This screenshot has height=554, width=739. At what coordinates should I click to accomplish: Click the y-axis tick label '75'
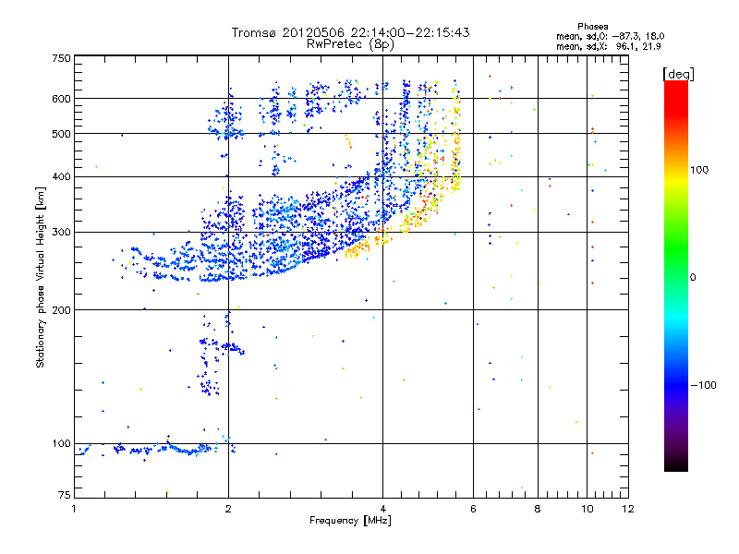tap(65, 495)
